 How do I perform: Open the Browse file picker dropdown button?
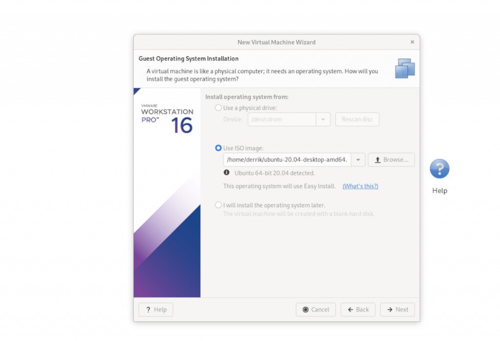point(391,160)
